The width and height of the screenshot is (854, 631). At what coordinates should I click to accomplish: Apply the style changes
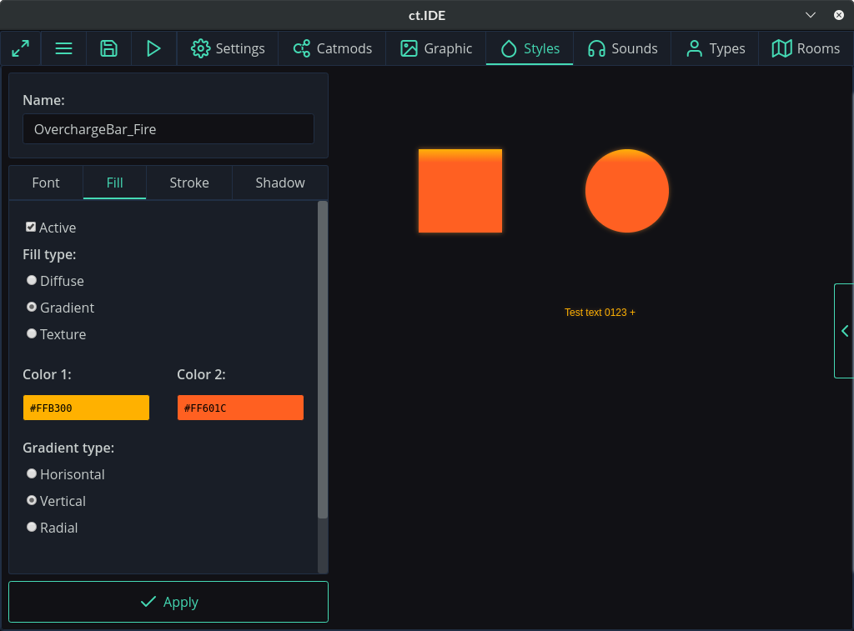point(168,602)
